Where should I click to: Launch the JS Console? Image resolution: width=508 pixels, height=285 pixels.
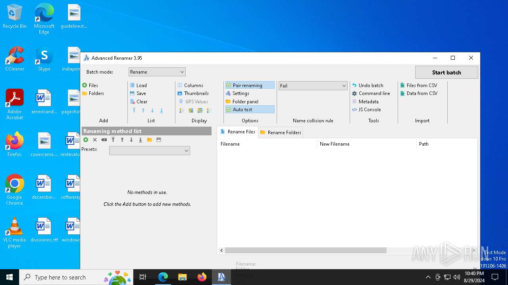(366, 110)
